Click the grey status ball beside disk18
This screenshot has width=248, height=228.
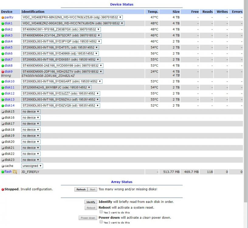point(3,130)
